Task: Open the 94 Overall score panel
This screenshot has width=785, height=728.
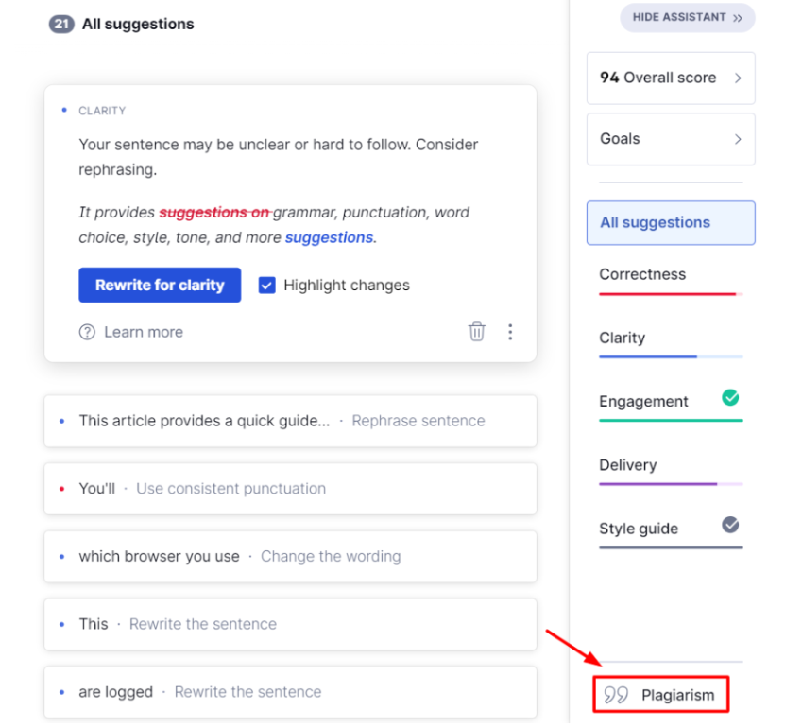Action: (x=671, y=78)
